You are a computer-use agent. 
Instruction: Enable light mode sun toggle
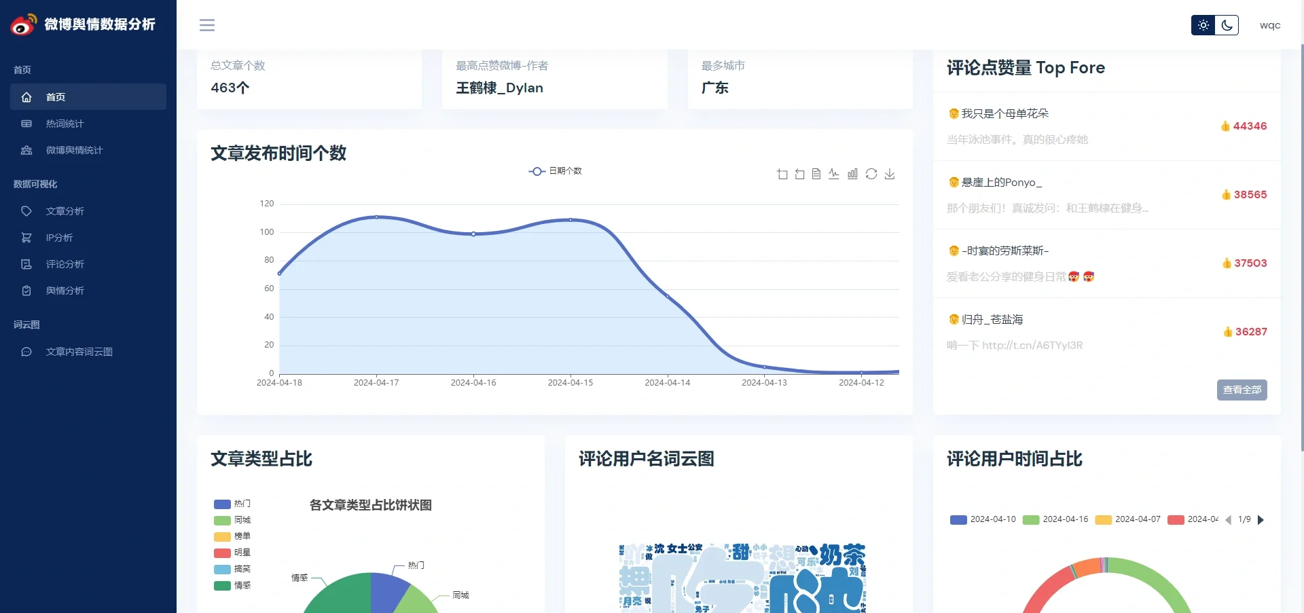(x=1203, y=25)
